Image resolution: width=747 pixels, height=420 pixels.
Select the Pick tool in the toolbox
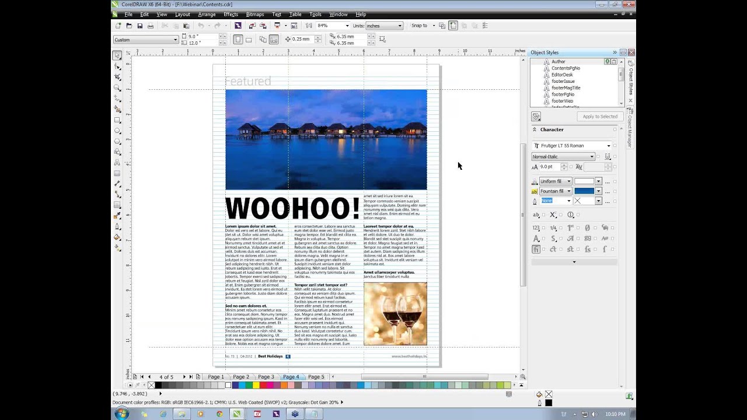[117, 55]
